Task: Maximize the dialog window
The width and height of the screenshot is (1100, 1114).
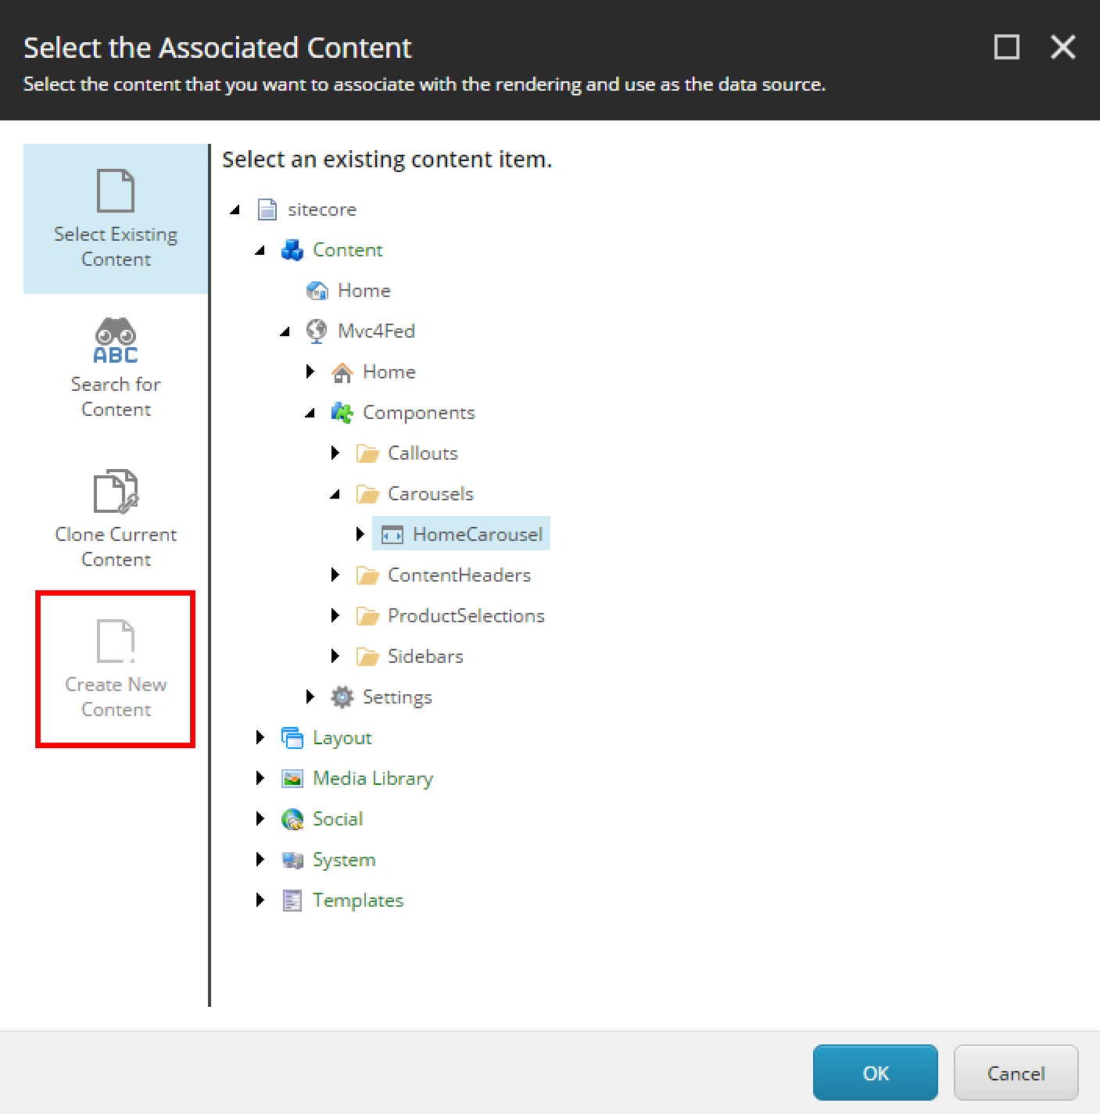Action: click(1006, 48)
